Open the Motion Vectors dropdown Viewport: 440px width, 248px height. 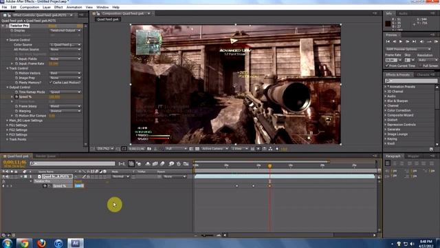click(65, 73)
